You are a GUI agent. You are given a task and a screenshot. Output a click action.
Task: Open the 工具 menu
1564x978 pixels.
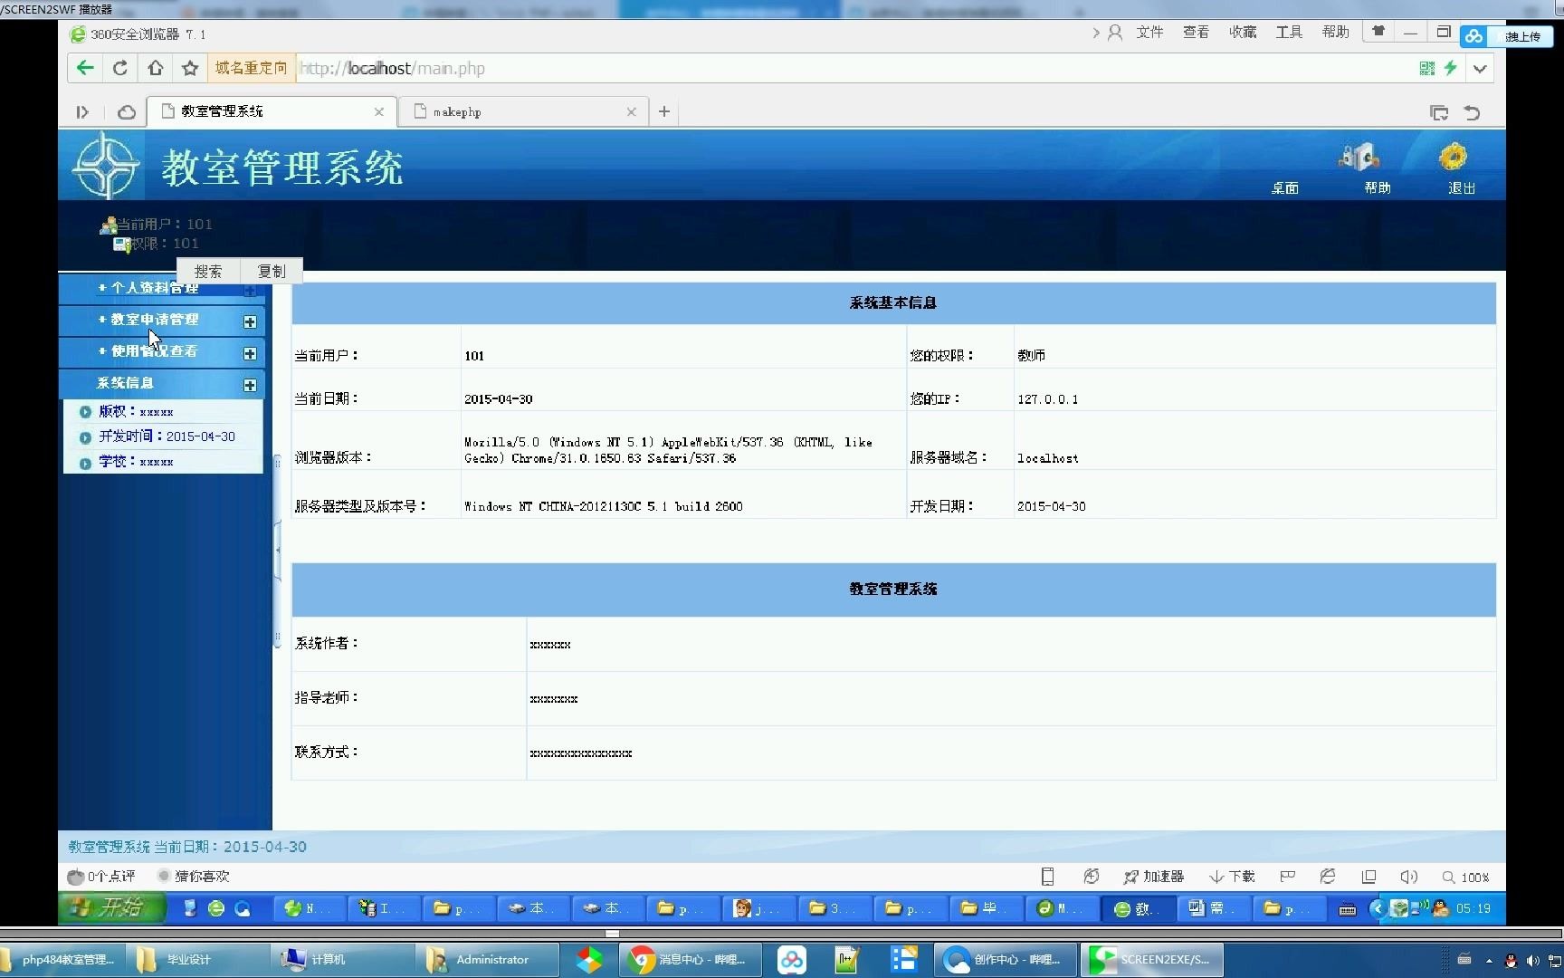coord(1288,32)
